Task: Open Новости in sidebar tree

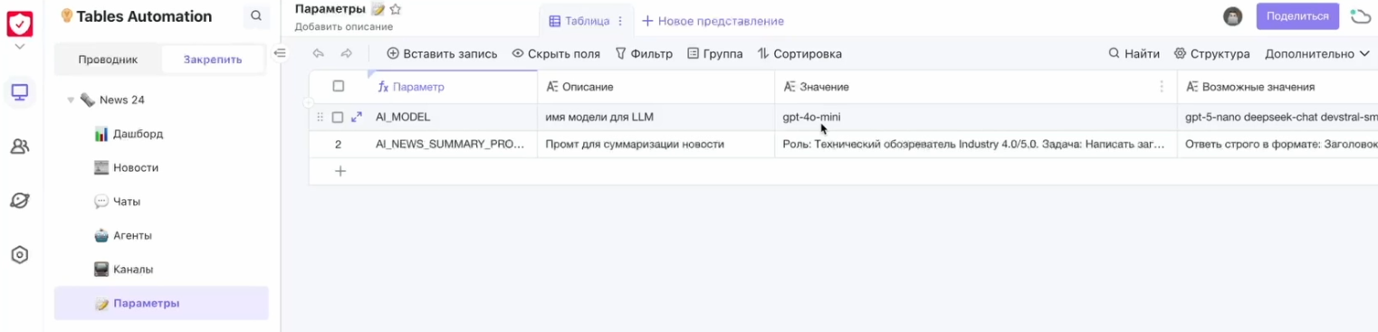Action: [x=161, y=167]
